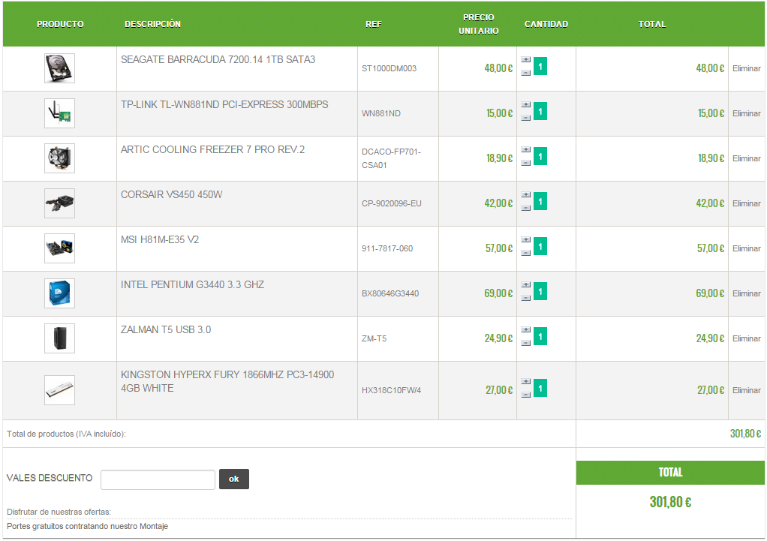This screenshot has height=541, width=767.
Task: Submit discount voucher with ok button
Action: 234,479
